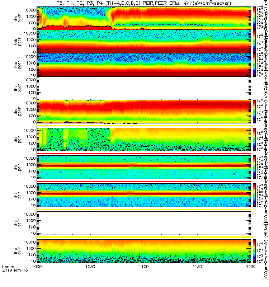Click the thb peer spectrogram panel
Image resolution: width=269 pixels, height=287 pixels.
[144, 42]
